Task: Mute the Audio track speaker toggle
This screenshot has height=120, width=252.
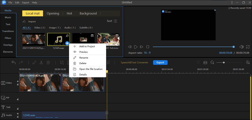Action: [x=18, y=114]
